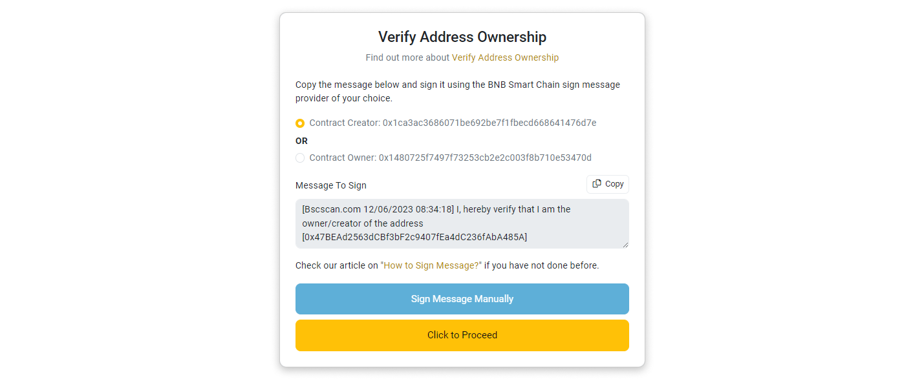
Task: Click the owner address 0x1480725f…e53470d
Action: coord(485,158)
